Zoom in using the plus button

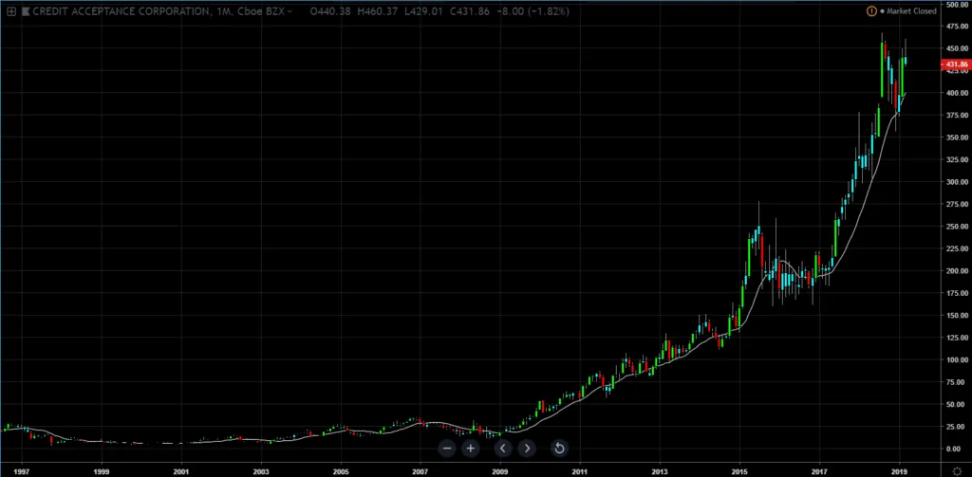471,448
